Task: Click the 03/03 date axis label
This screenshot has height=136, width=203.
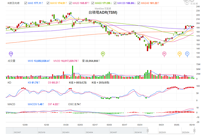Action: [109, 125]
